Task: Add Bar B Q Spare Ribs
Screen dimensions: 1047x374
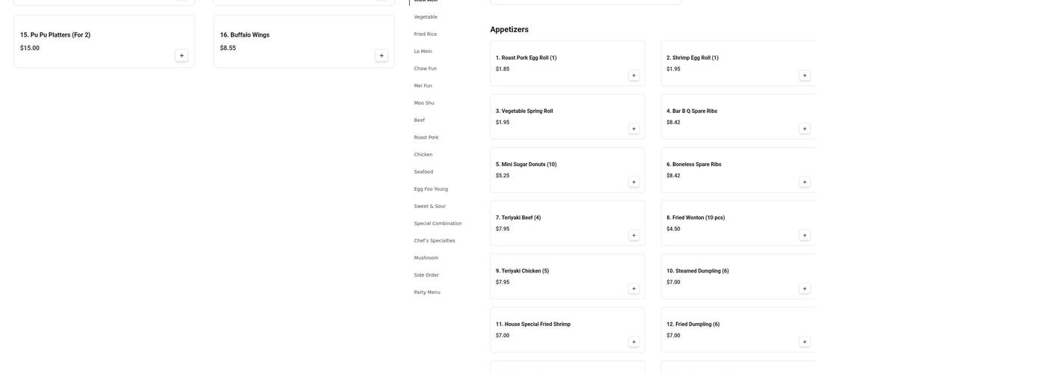Action: pos(805,129)
